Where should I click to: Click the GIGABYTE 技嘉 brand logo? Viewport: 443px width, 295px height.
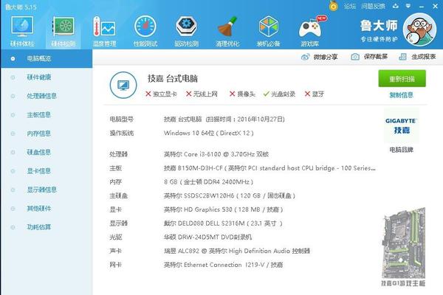point(402,125)
